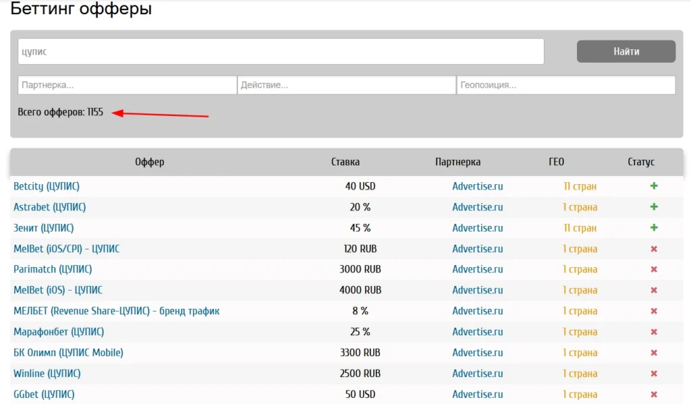
Task: Open the Действие filter field
Action: pyautogui.click(x=346, y=85)
